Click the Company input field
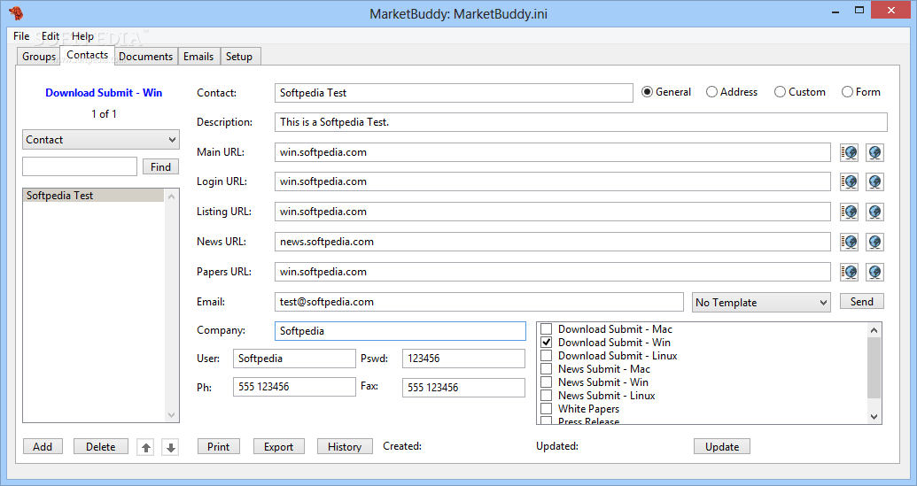The height and width of the screenshot is (486, 917). (400, 330)
